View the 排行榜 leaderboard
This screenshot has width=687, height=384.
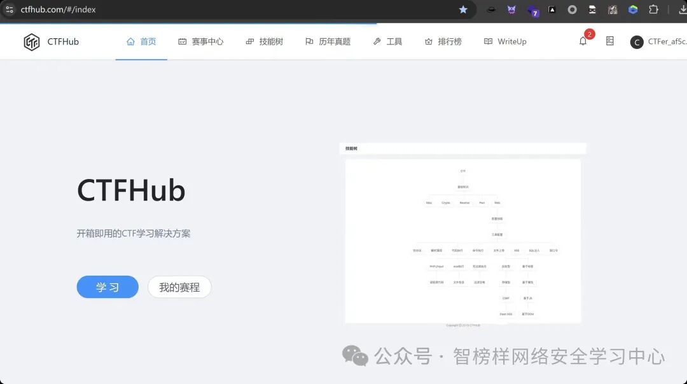coord(443,41)
